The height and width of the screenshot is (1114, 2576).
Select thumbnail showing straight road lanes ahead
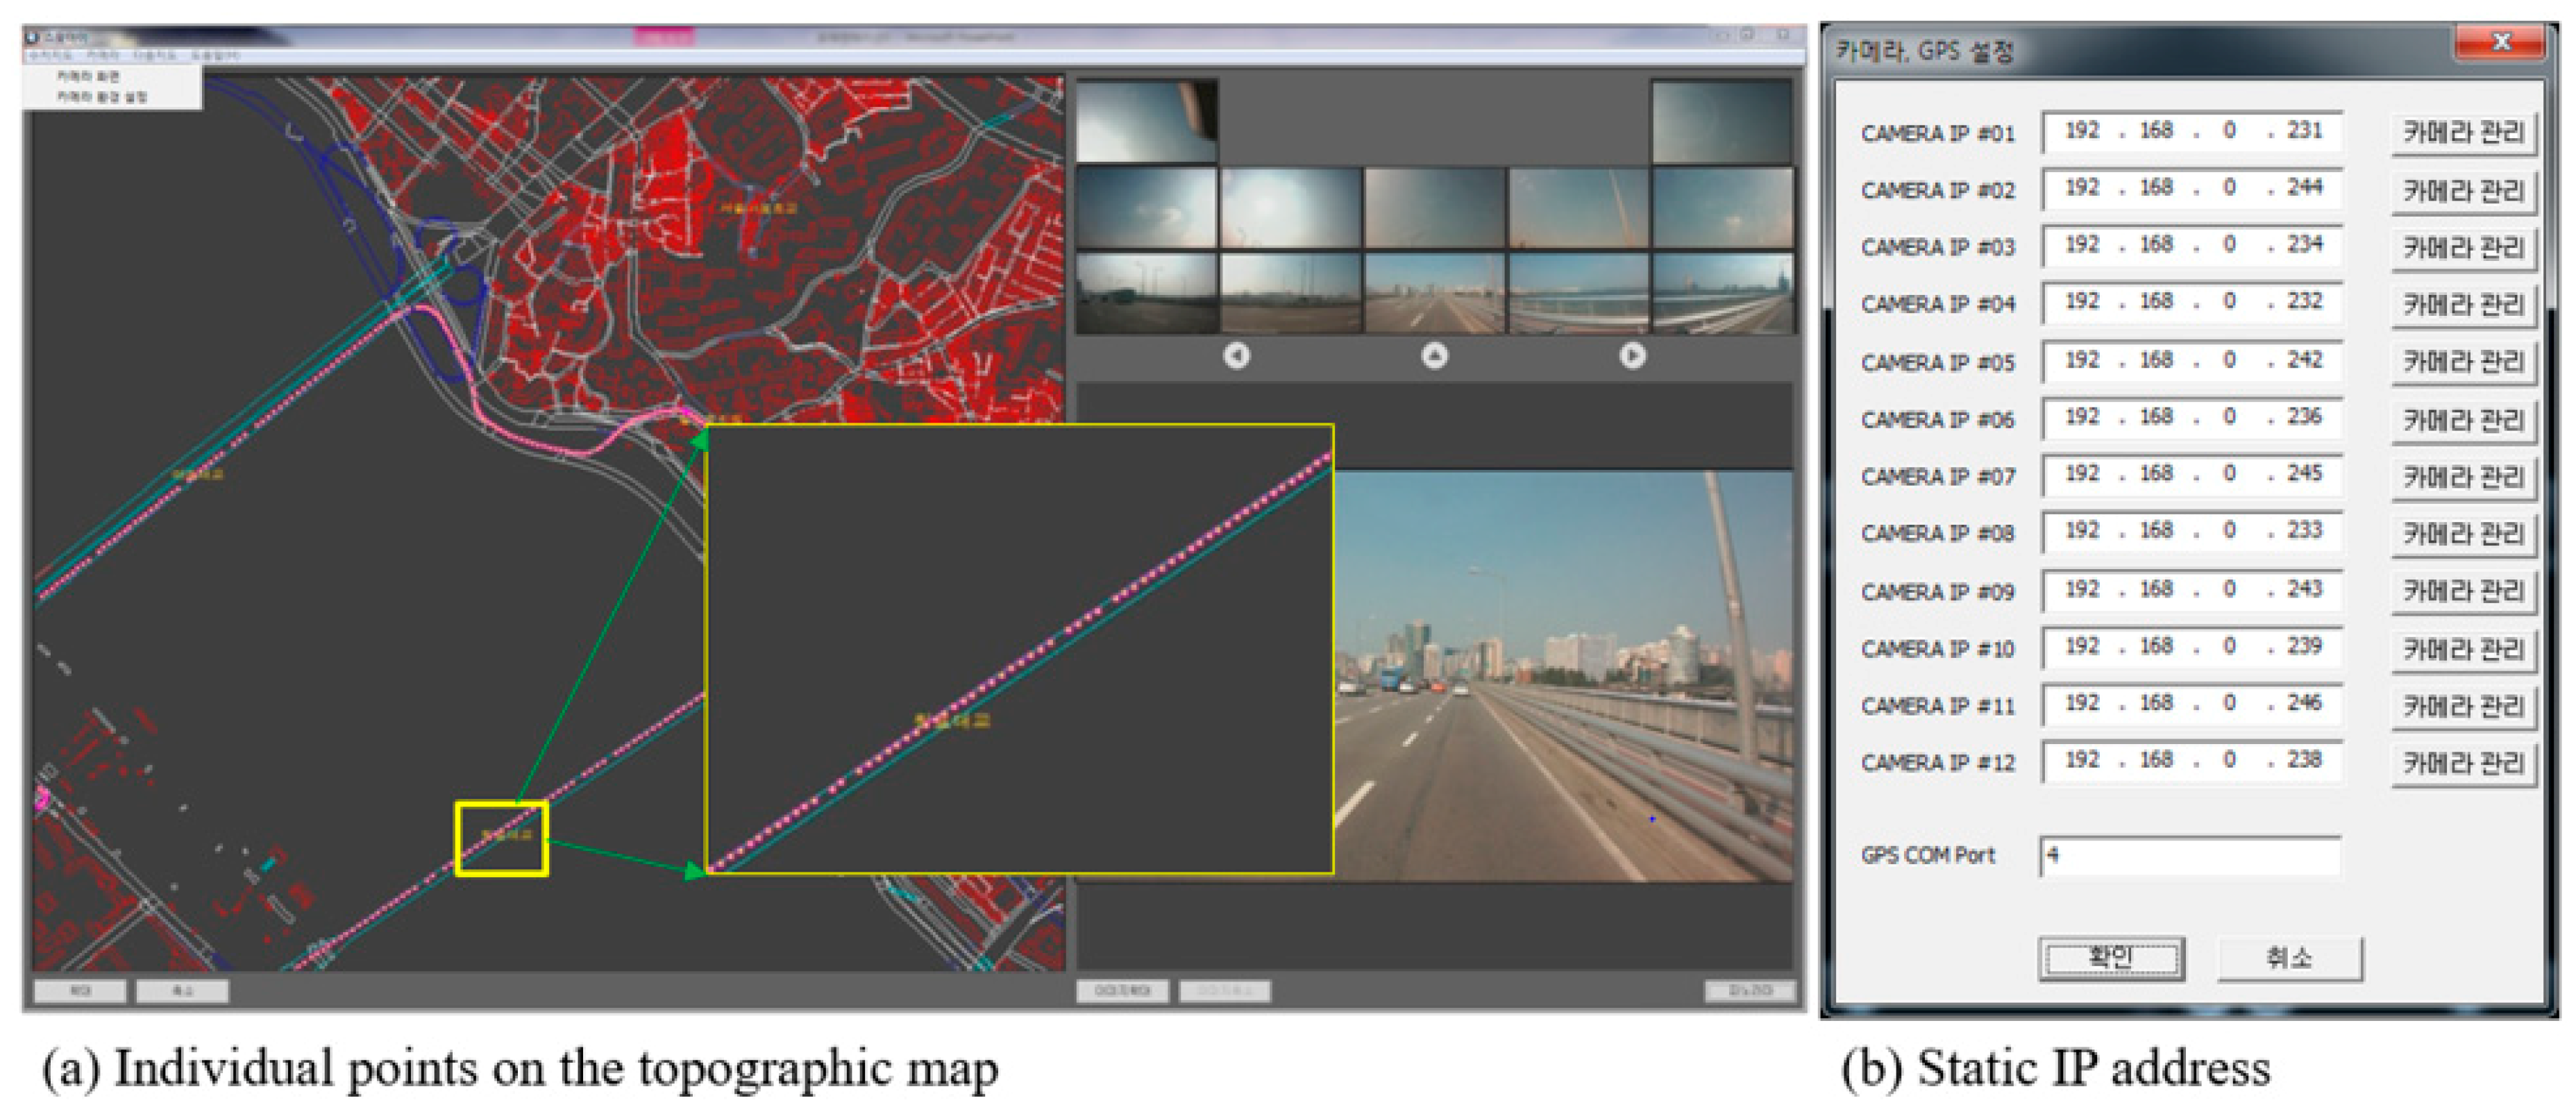[x=1434, y=292]
